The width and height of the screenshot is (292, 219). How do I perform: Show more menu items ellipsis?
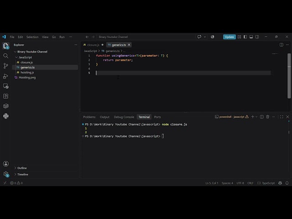click(x=71, y=37)
